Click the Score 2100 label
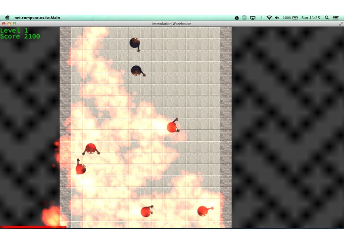Image resolution: width=344 pixels, height=244 pixels. click(x=20, y=37)
